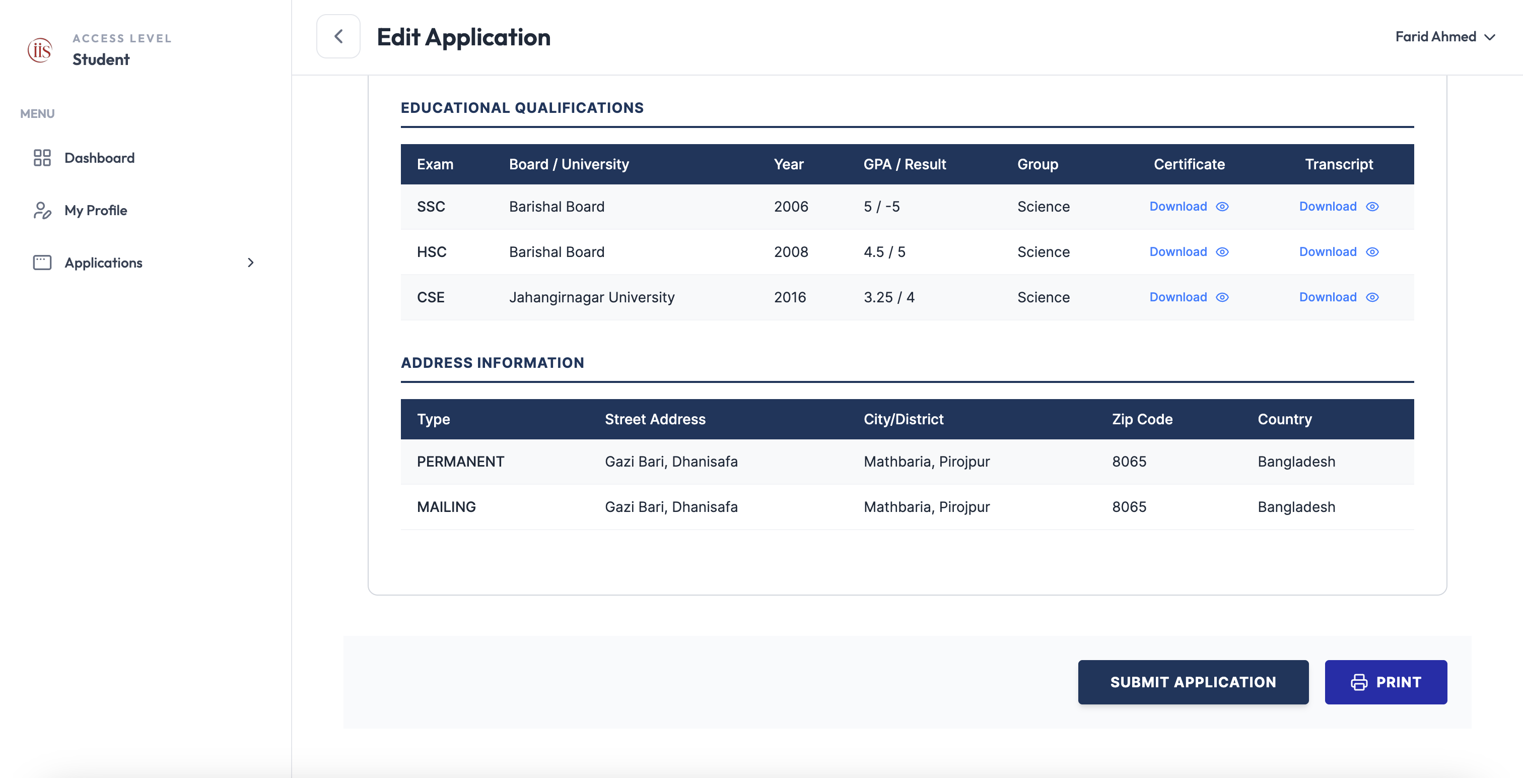Preview CSE transcript via eye icon
Screen dimensions: 1523x778
pos(1372,297)
